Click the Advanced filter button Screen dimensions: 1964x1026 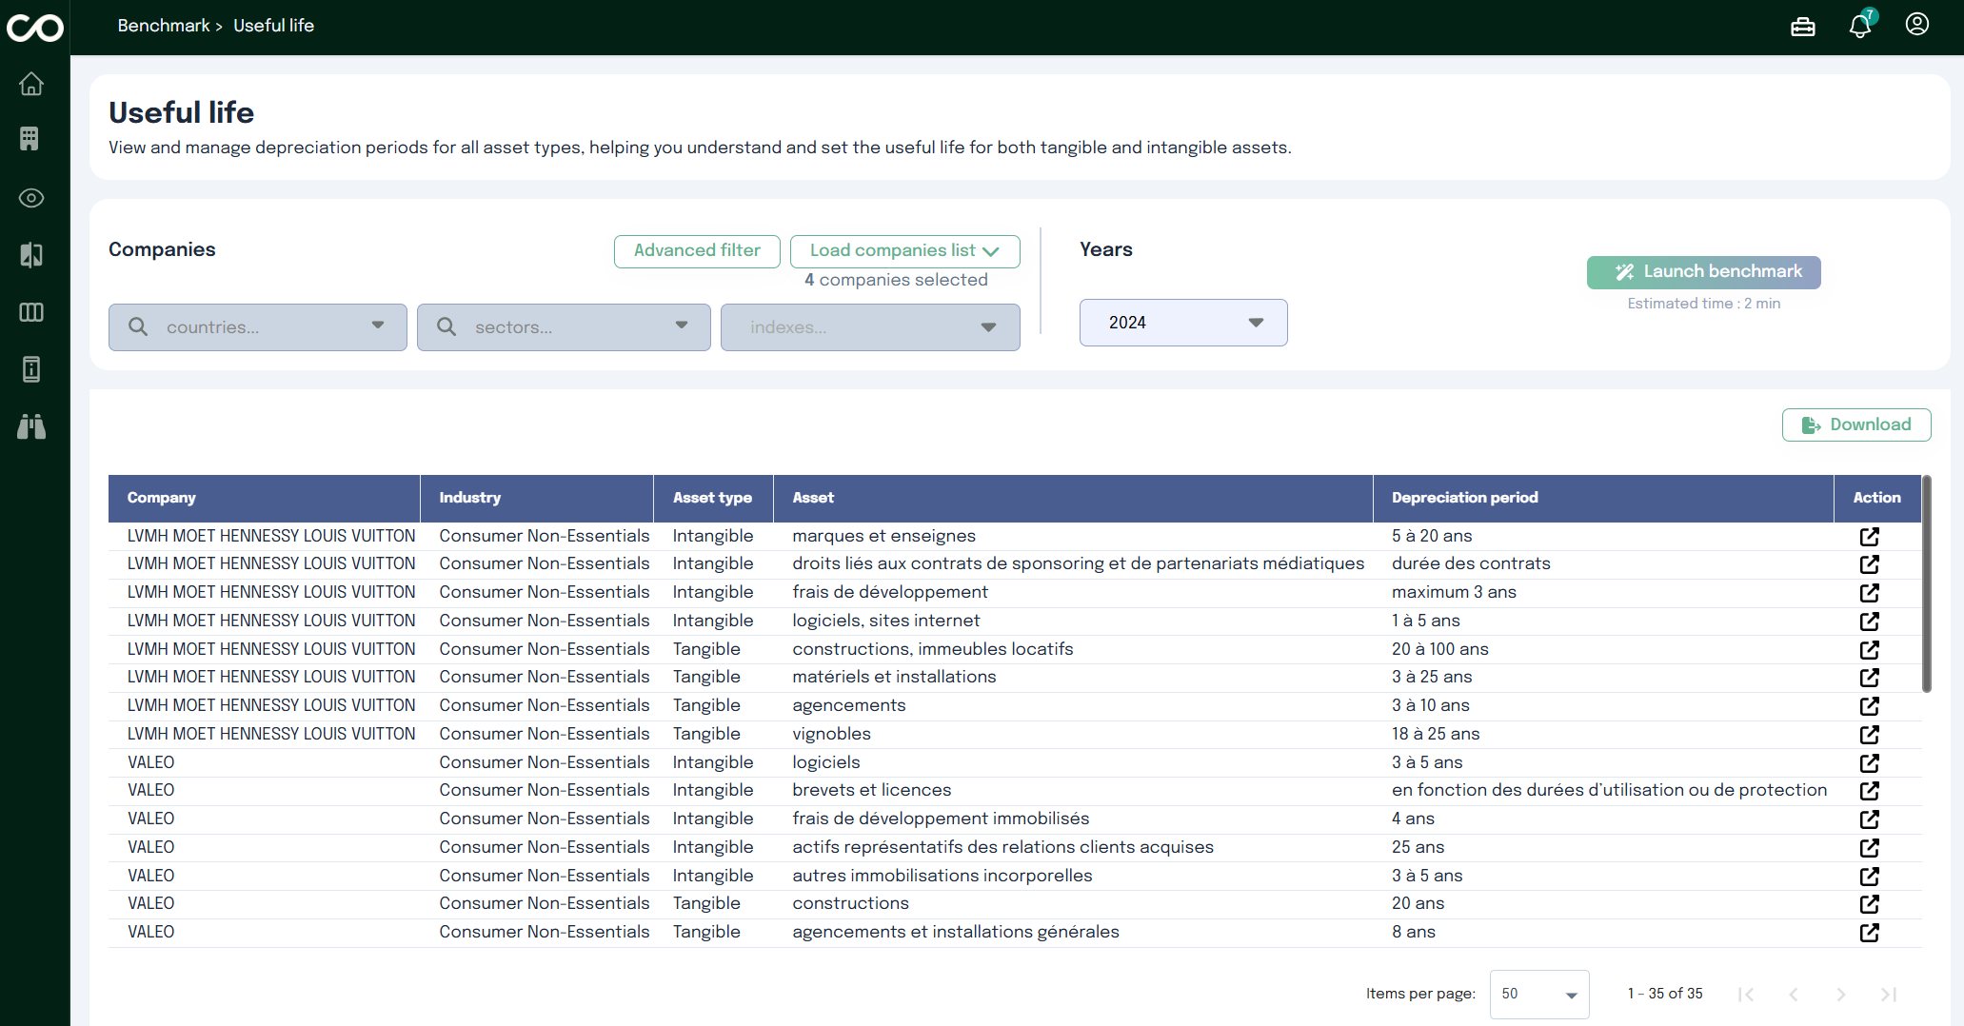click(x=697, y=251)
